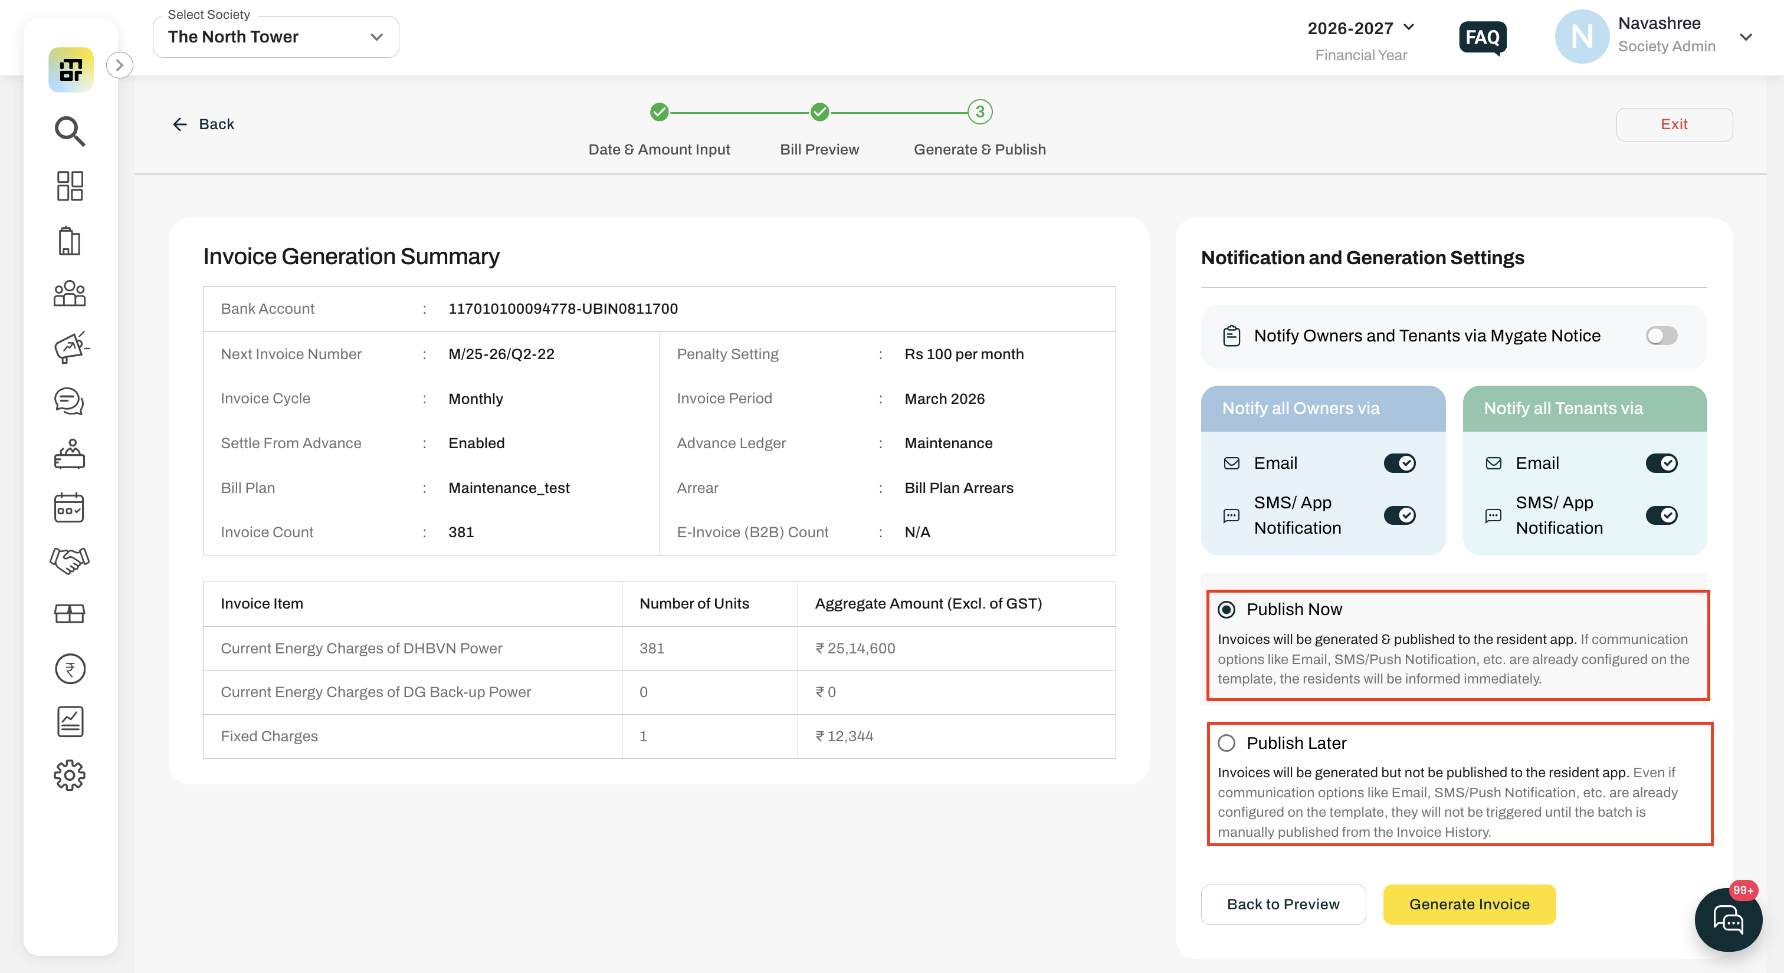Open the search icon in sidebar
1784x973 pixels.
(69, 131)
